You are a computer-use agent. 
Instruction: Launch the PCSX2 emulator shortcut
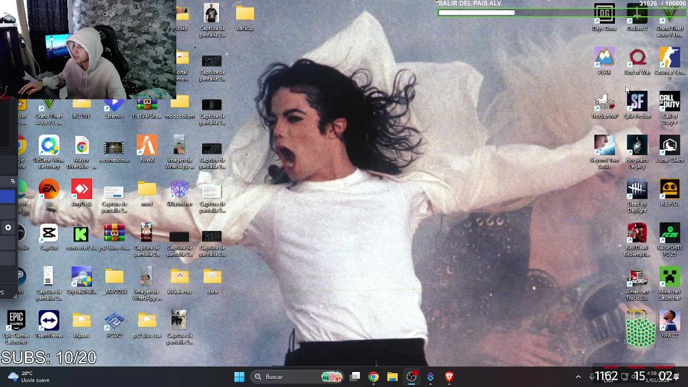click(x=114, y=325)
